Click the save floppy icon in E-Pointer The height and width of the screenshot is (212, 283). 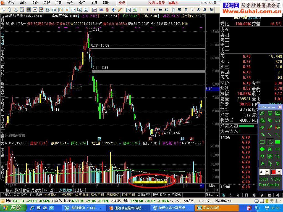coord(270,113)
